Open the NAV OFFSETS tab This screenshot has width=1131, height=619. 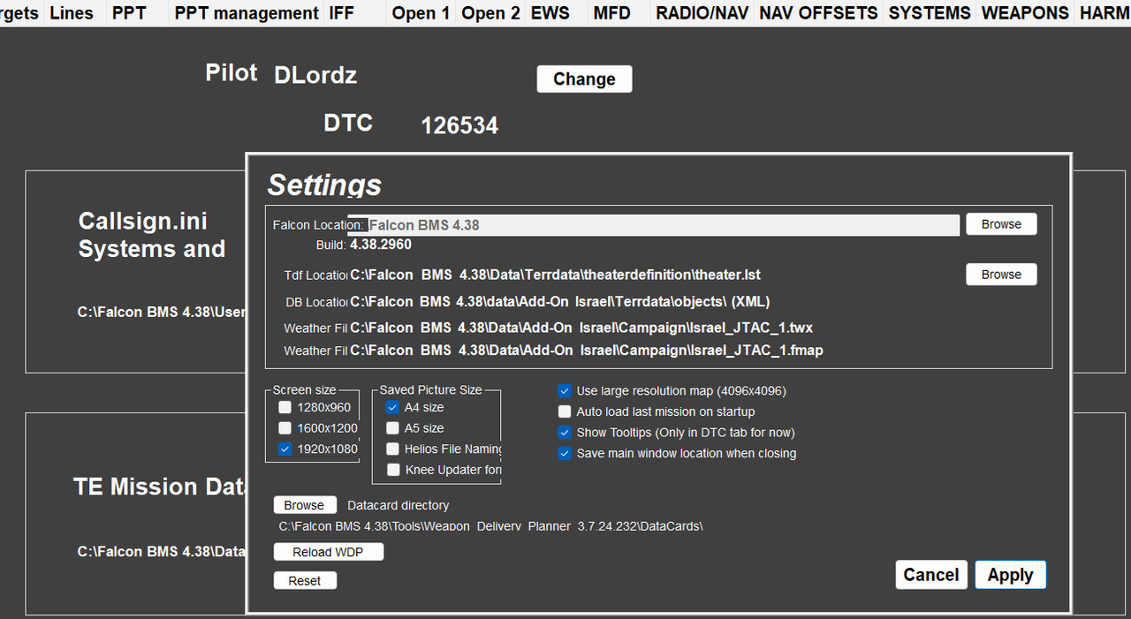pos(818,13)
